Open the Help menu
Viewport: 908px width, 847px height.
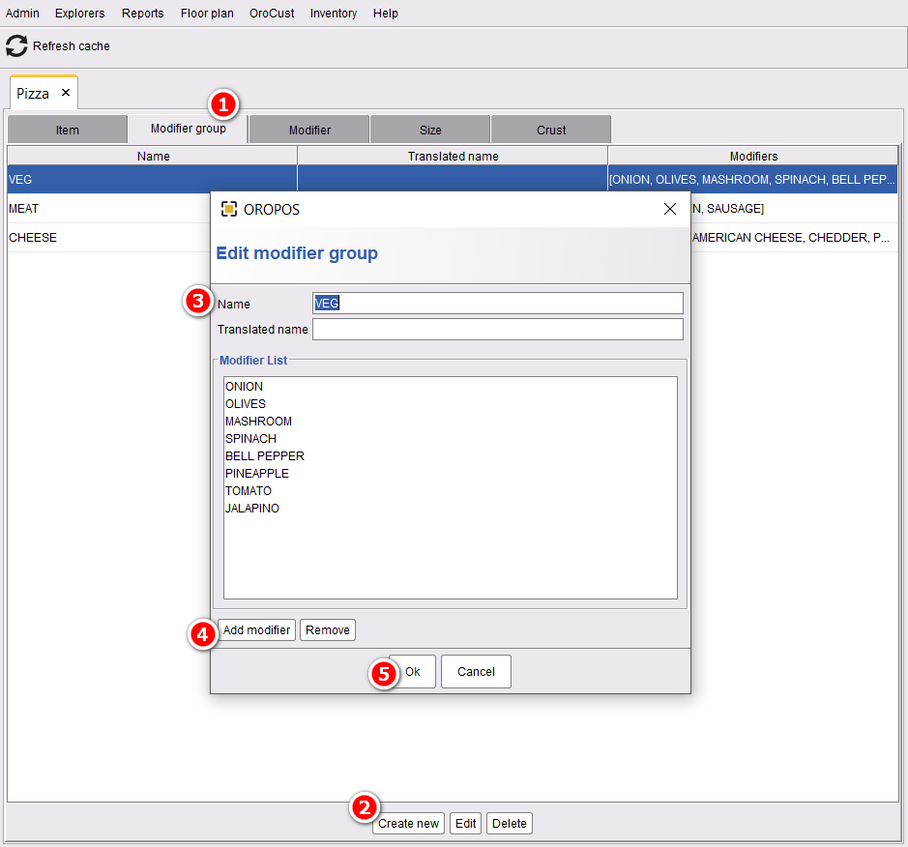(x=386, y=14)
